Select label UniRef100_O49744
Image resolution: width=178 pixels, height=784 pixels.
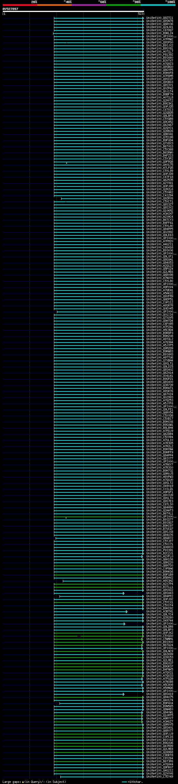pos(160,620)
